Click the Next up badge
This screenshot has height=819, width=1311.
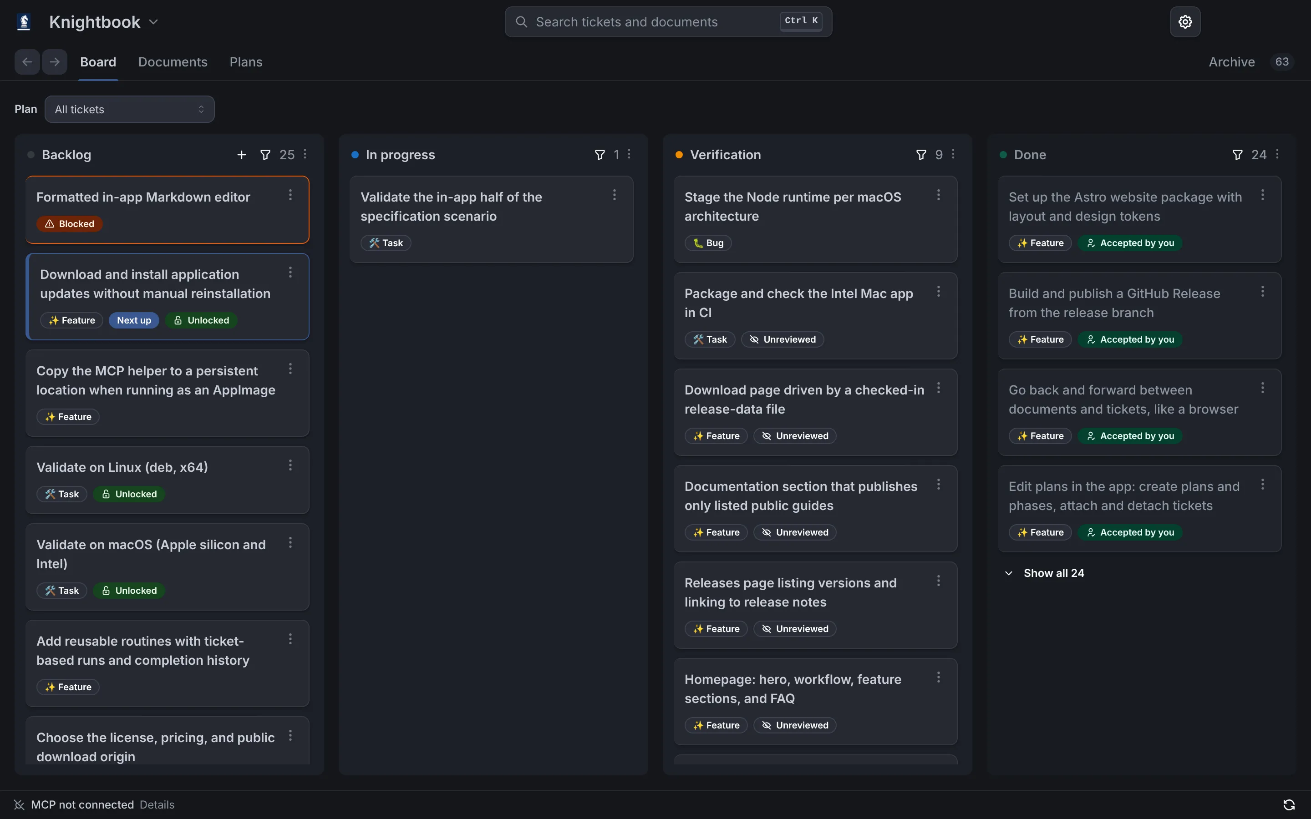(134, 320)
